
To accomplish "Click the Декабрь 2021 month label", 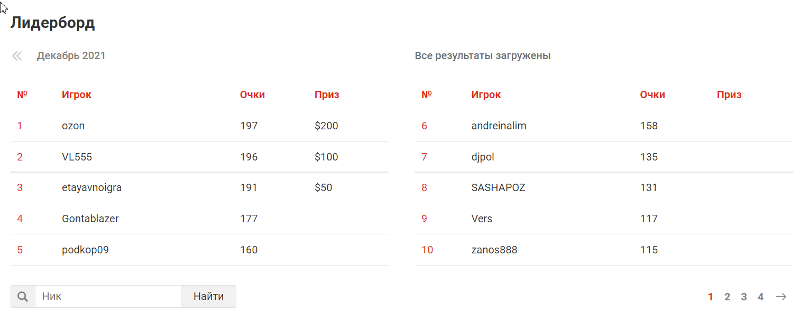I will [71, 56].
